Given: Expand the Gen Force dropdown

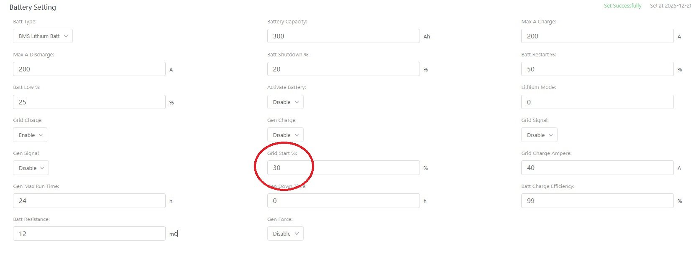Looking at the screenshot, I should coord(285,233).
